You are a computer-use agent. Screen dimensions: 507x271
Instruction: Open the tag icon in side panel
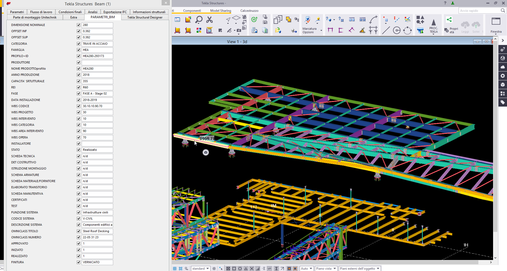(x=503, y=102)
